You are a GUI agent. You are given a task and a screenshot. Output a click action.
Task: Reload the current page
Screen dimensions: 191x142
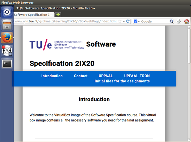(128, 21)
